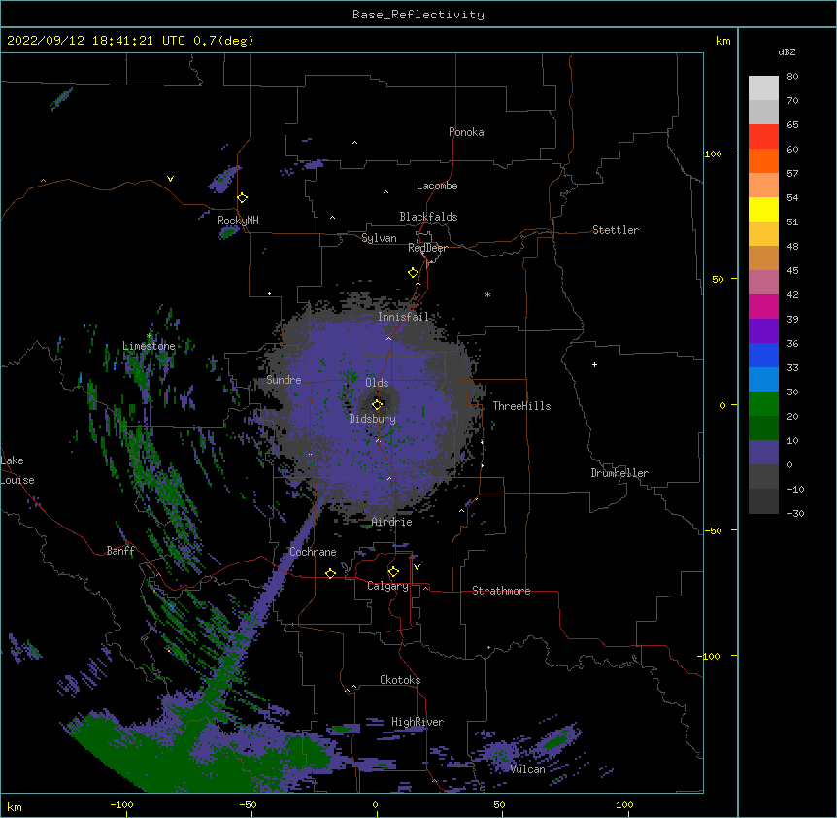Select the Banff label
Image resolution: width=837 pixels, height=818 pixels.
pyautogui.click(x=120, y=551)
